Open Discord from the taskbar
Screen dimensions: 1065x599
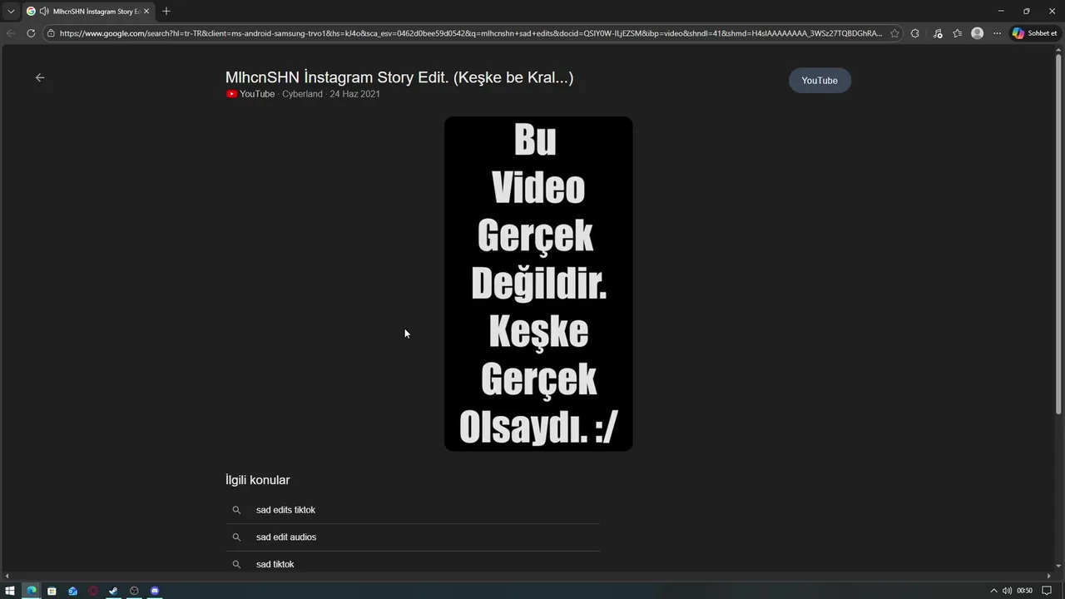pyautogui.click(x=155, y=591)
